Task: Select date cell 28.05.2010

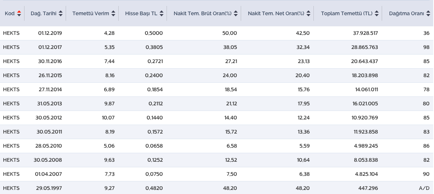Action: tap(49, 146)
